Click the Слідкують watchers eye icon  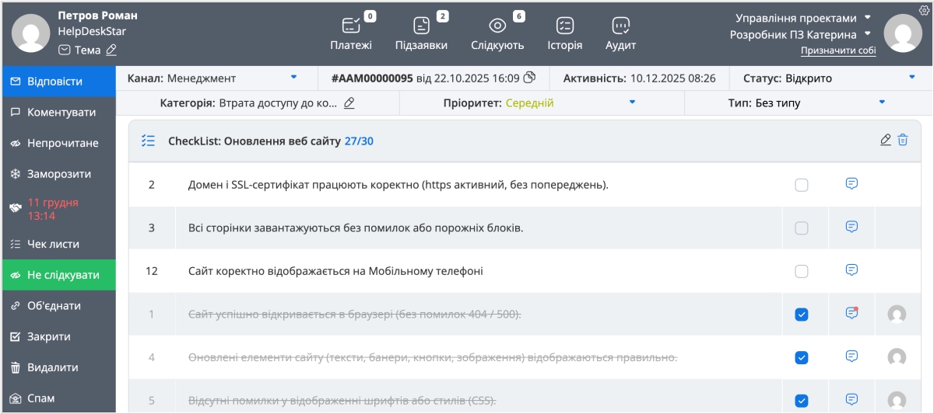click(497, 26)
